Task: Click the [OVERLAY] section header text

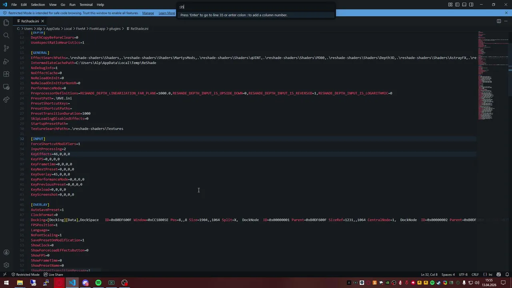Action: 40,205
